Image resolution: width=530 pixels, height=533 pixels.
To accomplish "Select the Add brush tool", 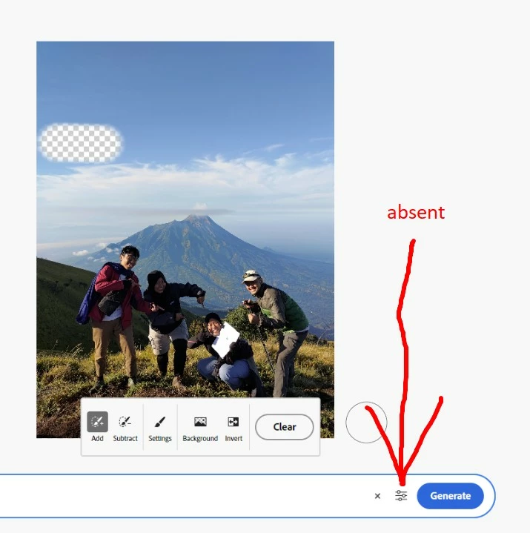I will tap(97, 426).
